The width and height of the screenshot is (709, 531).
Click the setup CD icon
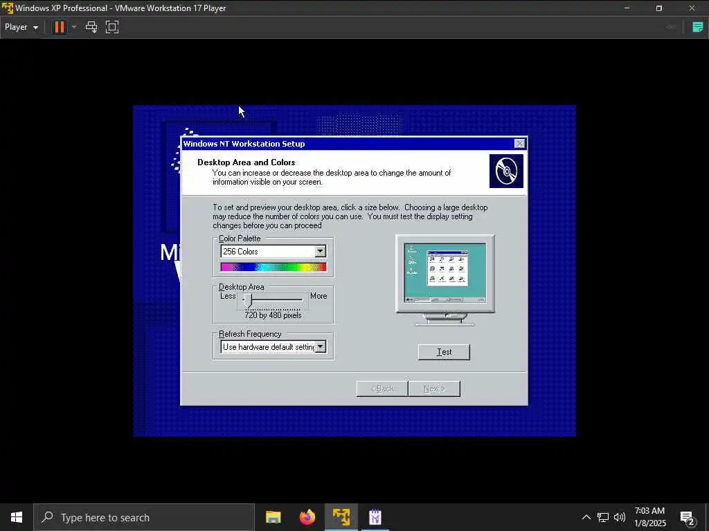(x=506, y=171)
